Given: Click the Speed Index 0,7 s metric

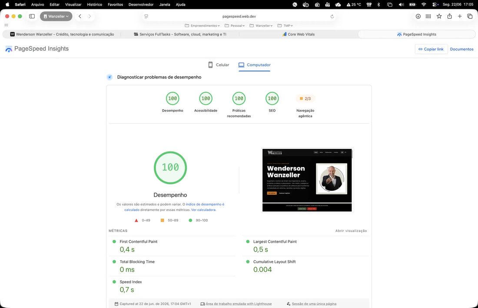Looking at the screenshot, I should 172,286.
